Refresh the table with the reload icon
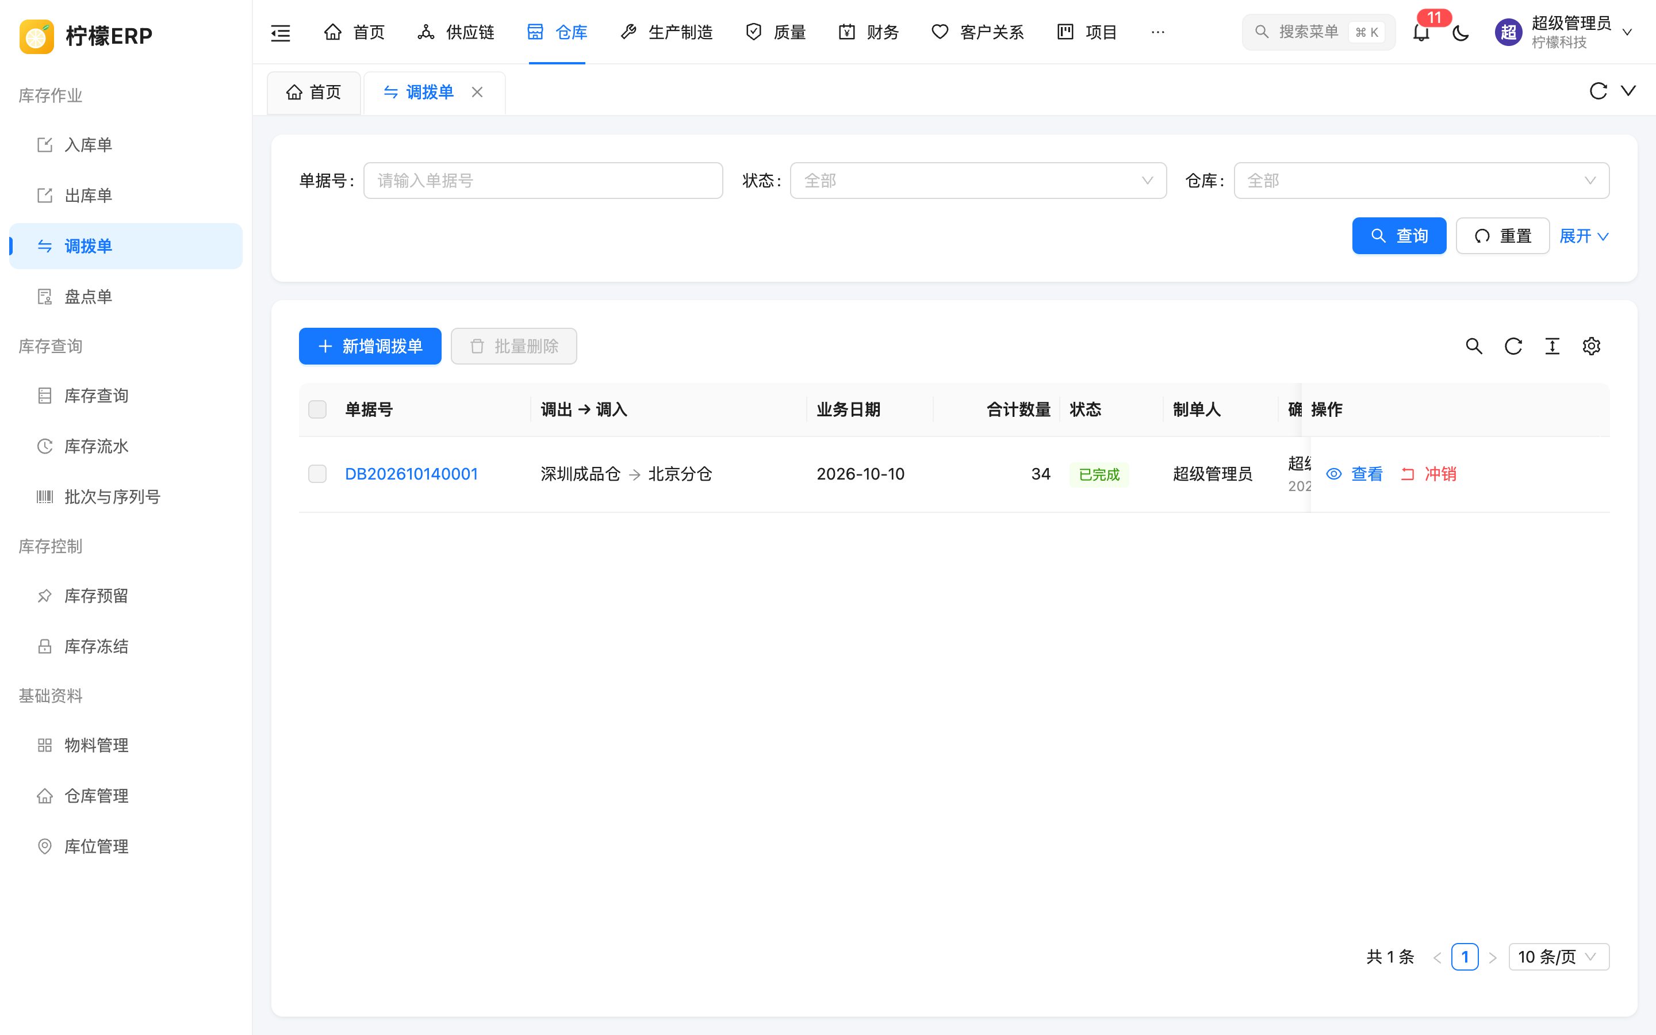Viewport: 1656px width, 1035px height. click(x=1513, y=346)
